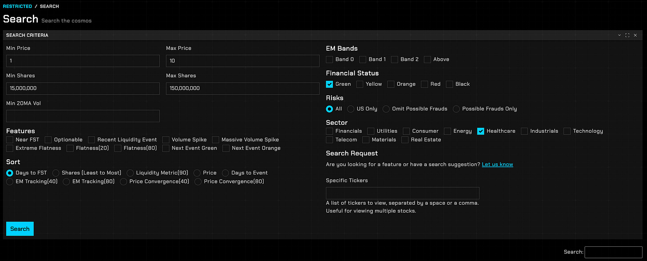Check the Above EM band box
The height and width of the screenshot is (261, 647).
coord(427,59)
